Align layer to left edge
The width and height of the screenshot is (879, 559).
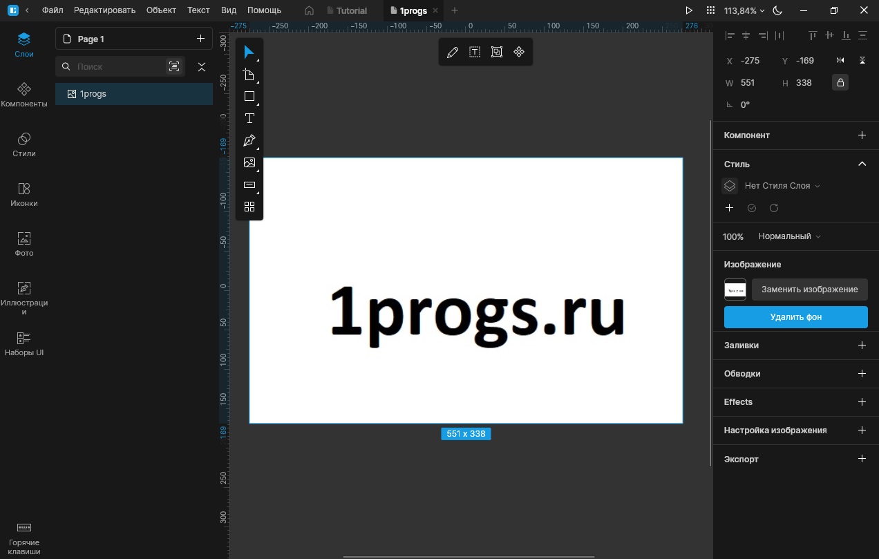coord(729,36)
